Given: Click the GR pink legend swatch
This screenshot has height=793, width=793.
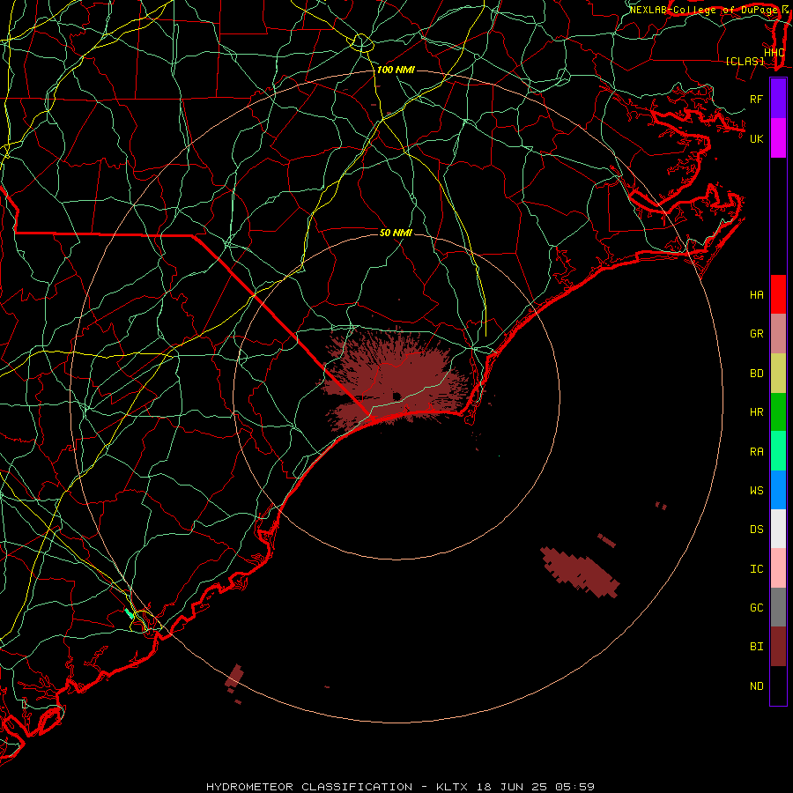Looking at the screenshot, I should coord(778,334).
